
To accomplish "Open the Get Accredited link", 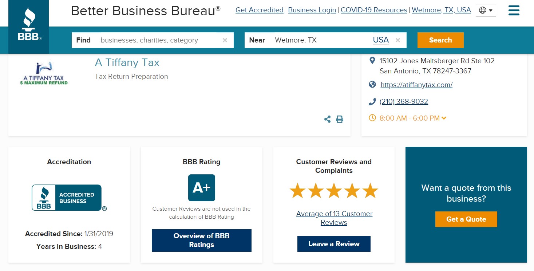I will pos(260,10).
